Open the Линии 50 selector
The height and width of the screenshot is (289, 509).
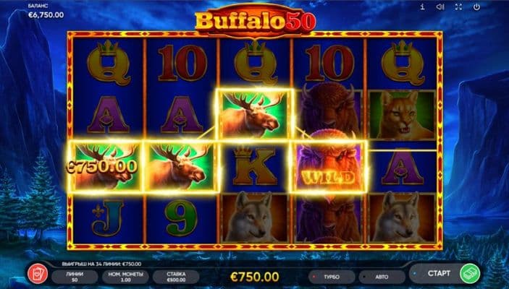(75, 277)
